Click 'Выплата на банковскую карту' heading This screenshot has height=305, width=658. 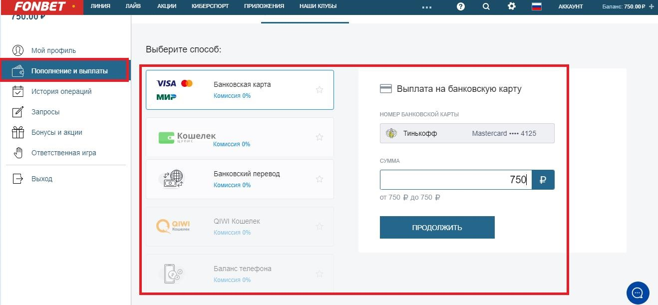coord(459,89)
